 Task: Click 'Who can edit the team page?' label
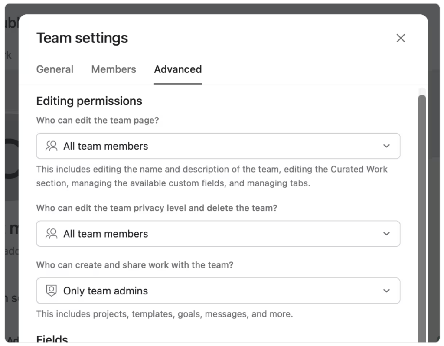click(x=98, y=121)
